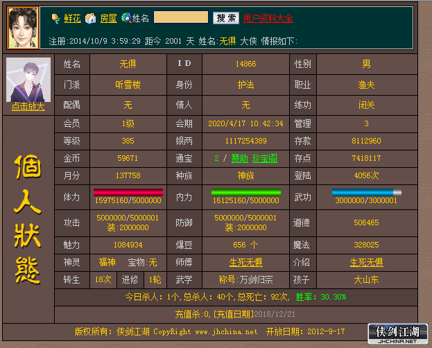Click the green 内力 progress bar
Image resolution: width=432 pixels, height=348 pixels.
click(x=246, y=192)
